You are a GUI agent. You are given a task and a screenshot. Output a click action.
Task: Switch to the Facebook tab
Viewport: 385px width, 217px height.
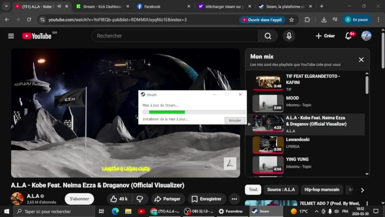[x=164, y=6]
